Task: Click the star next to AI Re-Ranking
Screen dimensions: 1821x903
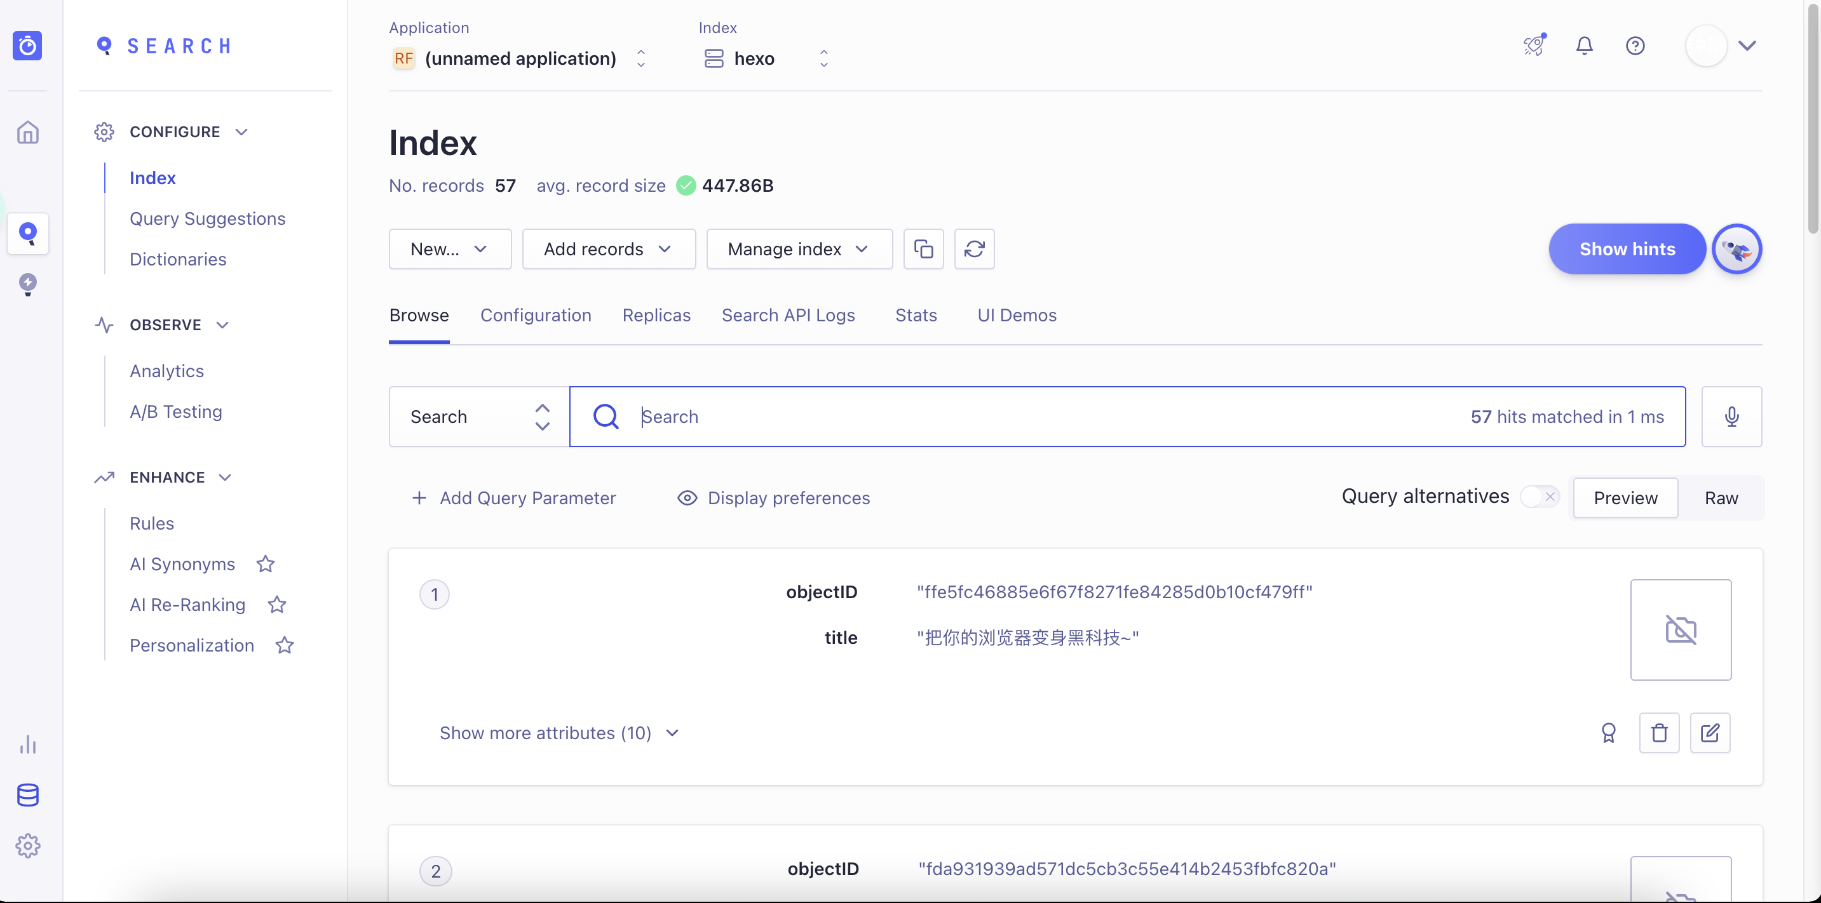Action: pyautogui.click(x=276, y=605)
